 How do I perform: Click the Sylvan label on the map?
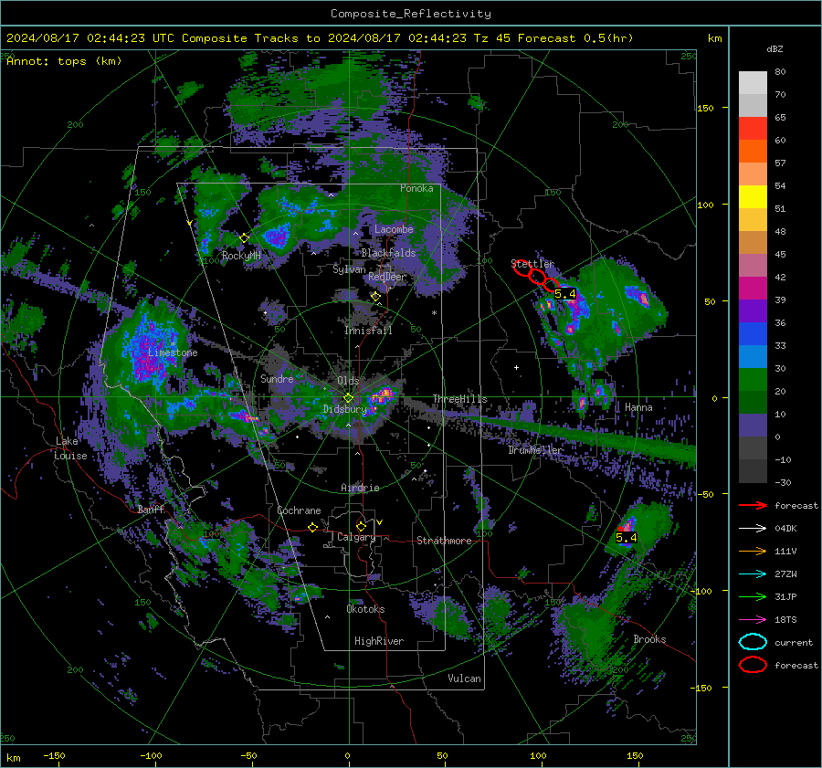(349, 269)
